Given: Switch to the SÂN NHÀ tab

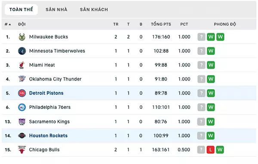Looking at the screenshot, I should (x=56, y=9).
